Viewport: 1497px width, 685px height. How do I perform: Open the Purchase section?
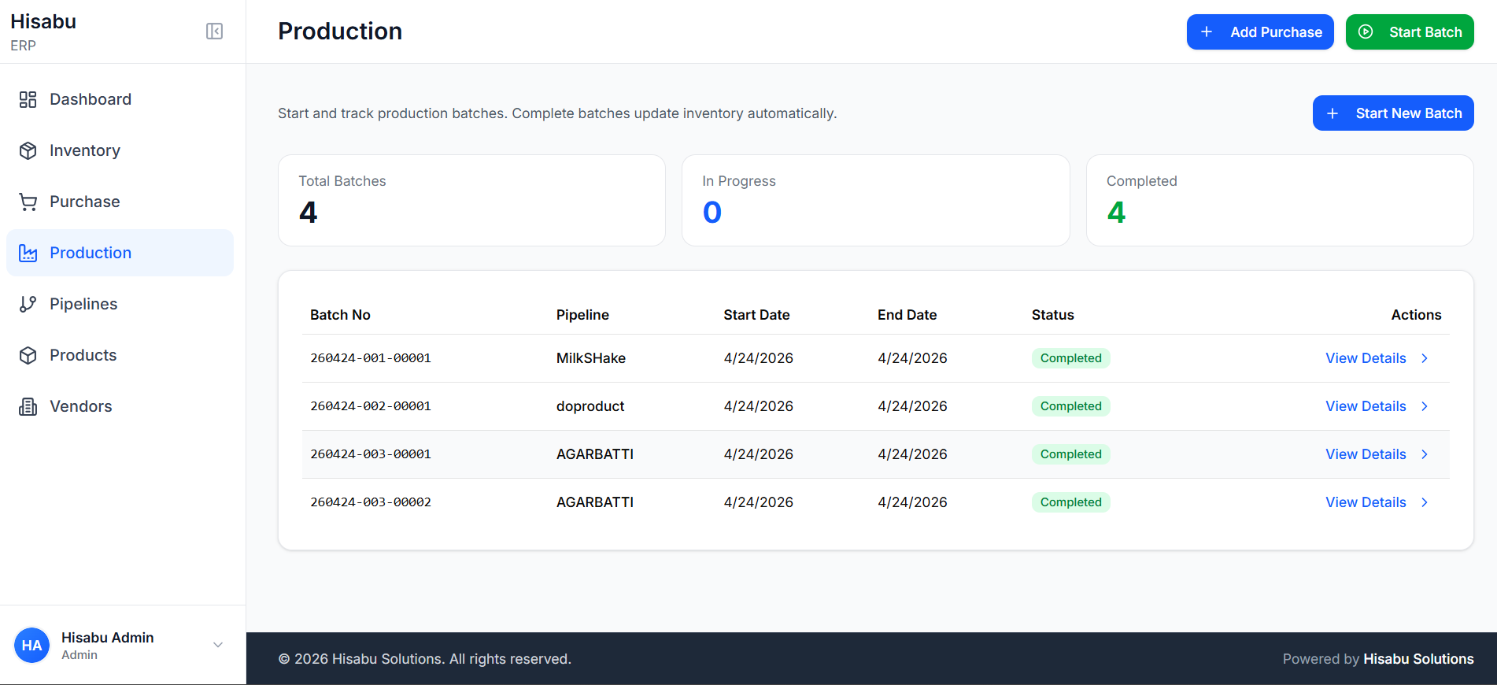(x=120, y=202)
